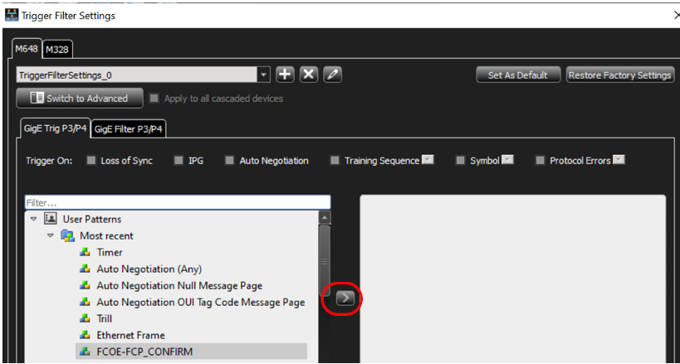Enable Loss of Sync trigger
Image resolution: width=680 pixels, height=364 pixels.
[x=91, y=160]
